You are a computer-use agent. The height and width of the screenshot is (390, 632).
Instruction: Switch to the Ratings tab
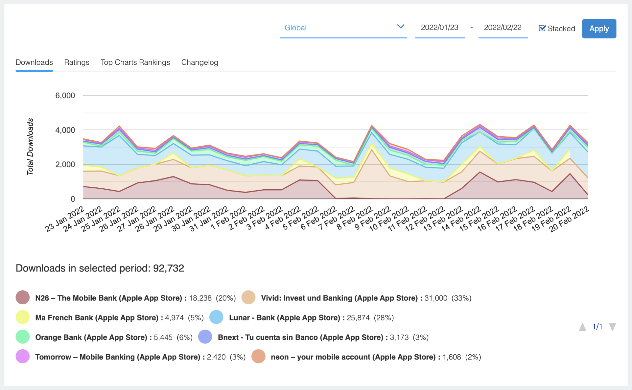point(77,62)
